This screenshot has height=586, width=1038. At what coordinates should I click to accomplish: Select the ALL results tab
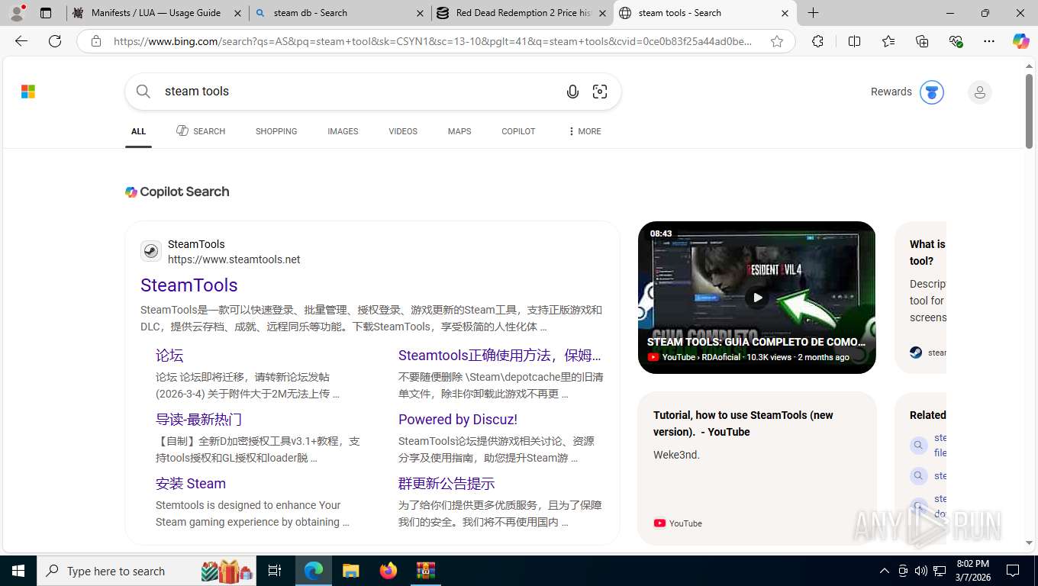(x=138, y=131)
